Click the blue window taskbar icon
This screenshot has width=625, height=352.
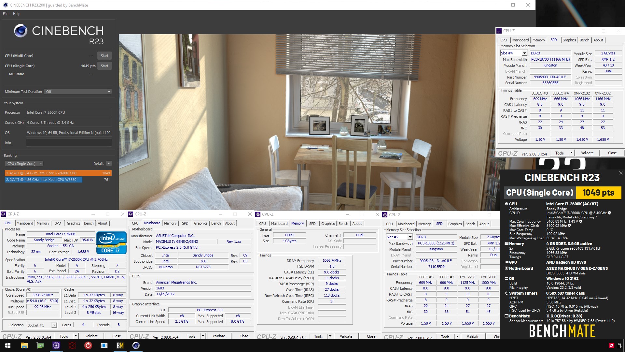104,345
